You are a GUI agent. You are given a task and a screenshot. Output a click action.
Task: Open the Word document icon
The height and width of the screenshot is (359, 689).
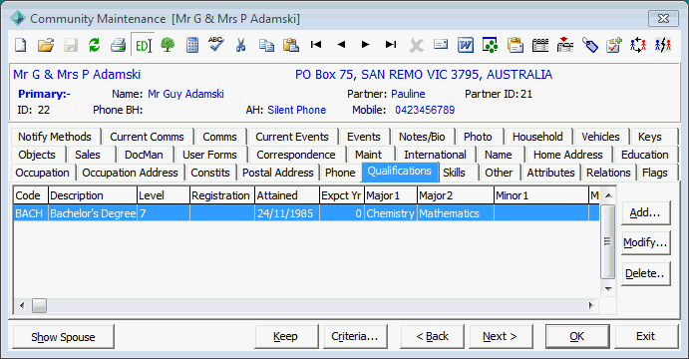point(466,45)
